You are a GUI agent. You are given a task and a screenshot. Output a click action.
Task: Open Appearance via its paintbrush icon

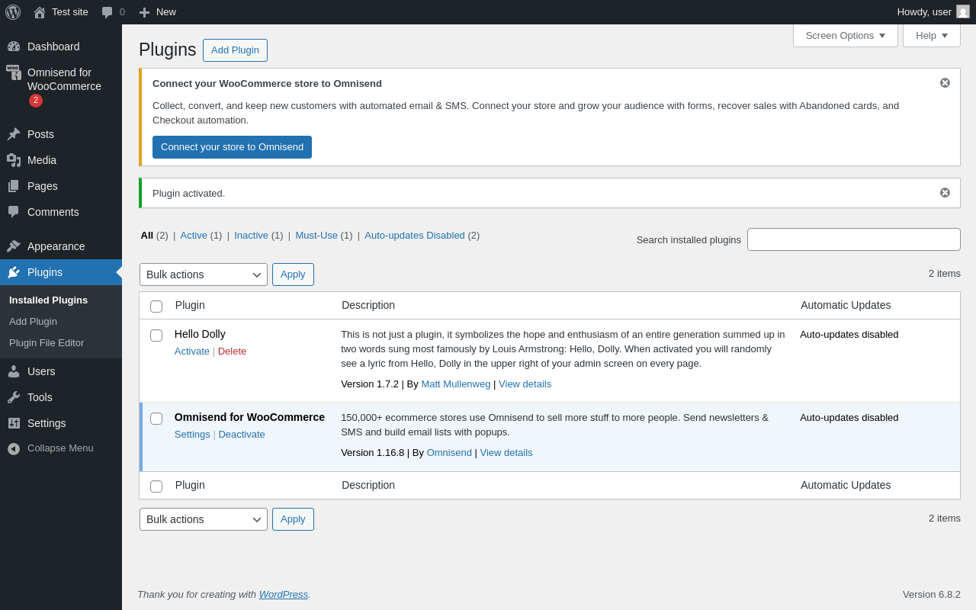(x=14, y=246)
